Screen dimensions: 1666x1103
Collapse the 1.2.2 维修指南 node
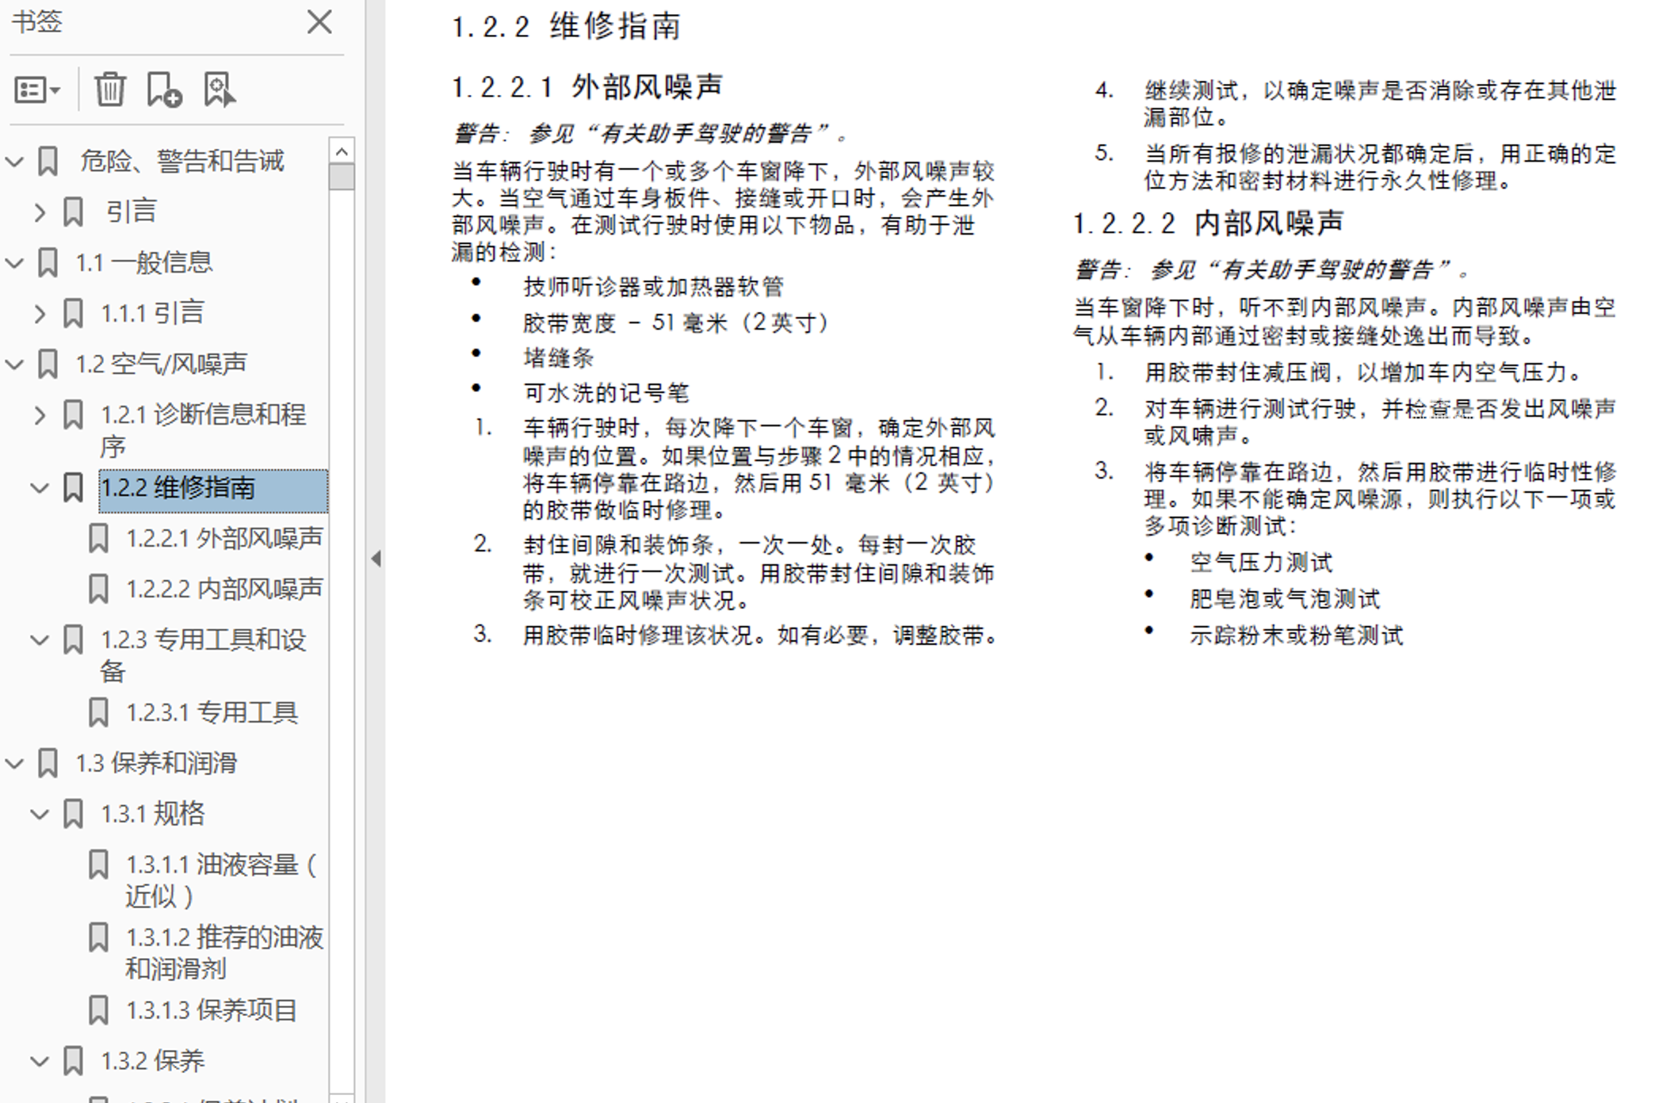click(40, 488)
